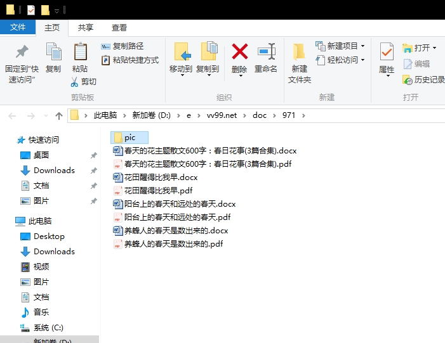Navigate forward in history
This screenshot has width=445, height=343.
click(x=30, y=115)
